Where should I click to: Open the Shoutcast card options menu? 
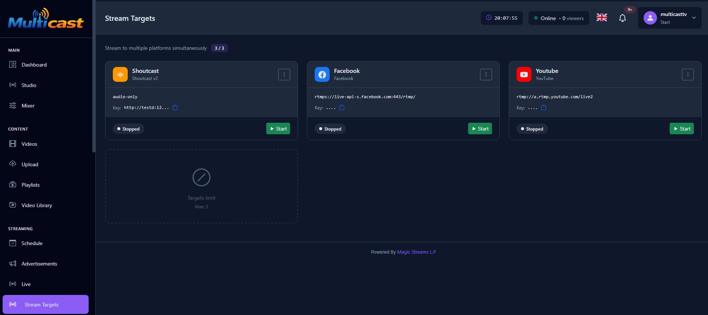[x=284, y=74]
